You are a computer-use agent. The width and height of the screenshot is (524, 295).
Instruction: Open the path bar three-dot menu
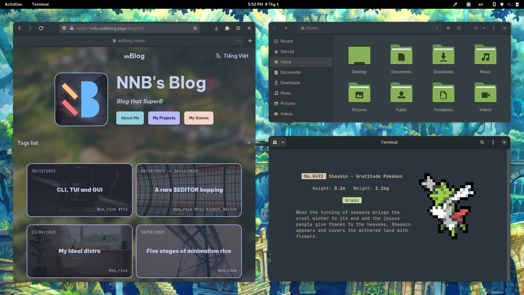point(437,28)
